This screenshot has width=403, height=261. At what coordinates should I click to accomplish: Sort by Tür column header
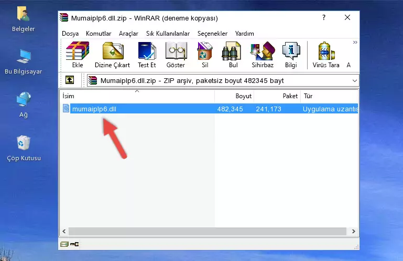(x=329, y=96)
